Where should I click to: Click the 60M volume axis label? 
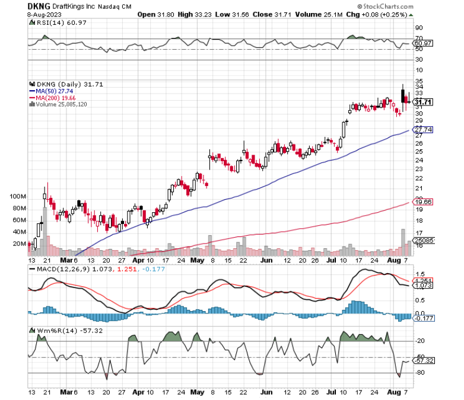point(19,220)
